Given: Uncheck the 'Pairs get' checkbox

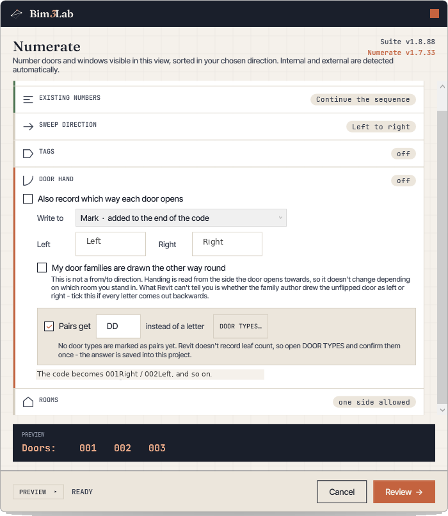Looking at the screenshot, I should tap(49, 326).
